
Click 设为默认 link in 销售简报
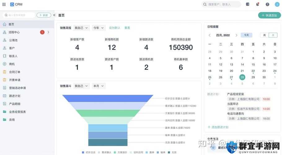114,28
